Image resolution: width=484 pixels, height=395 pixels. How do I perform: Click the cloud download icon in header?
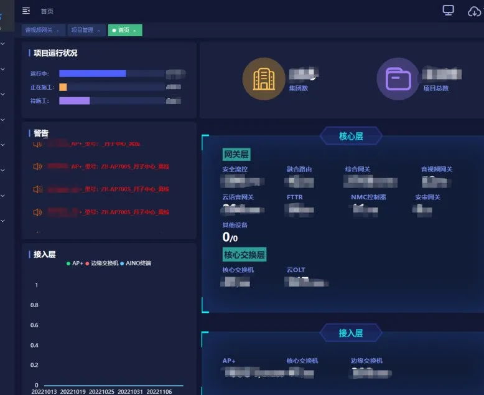pyautogui.click(x=474, y=11)
